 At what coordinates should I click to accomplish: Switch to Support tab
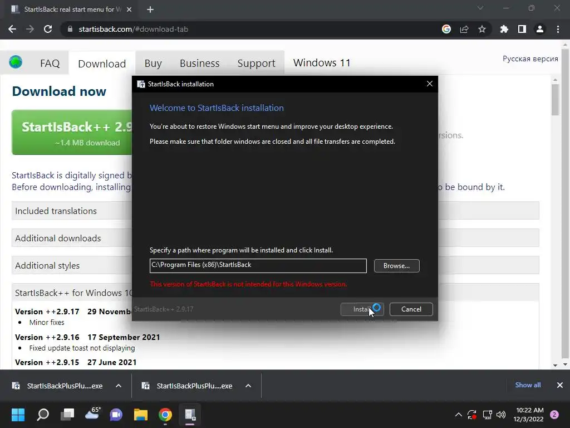256,64
